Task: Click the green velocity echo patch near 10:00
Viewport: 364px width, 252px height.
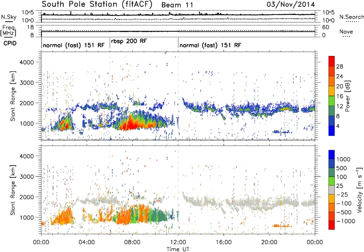Action: [158, 215]
